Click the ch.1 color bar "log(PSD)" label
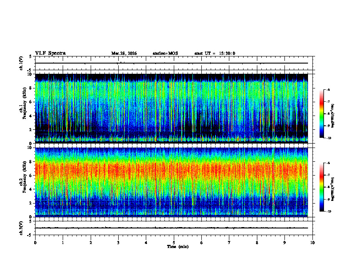352x272 pixels. coord(333,116)
